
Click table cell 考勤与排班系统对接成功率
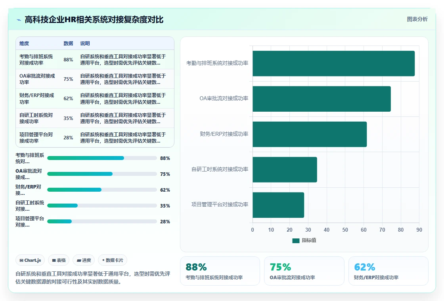(36, 60)
